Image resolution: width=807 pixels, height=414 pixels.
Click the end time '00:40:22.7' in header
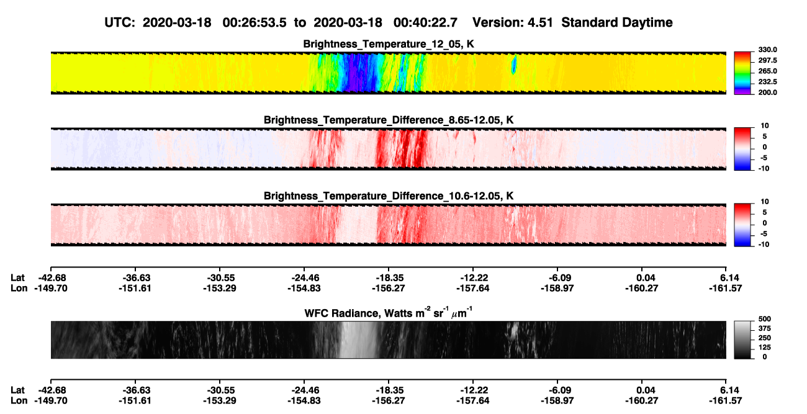tap(426, 22)
